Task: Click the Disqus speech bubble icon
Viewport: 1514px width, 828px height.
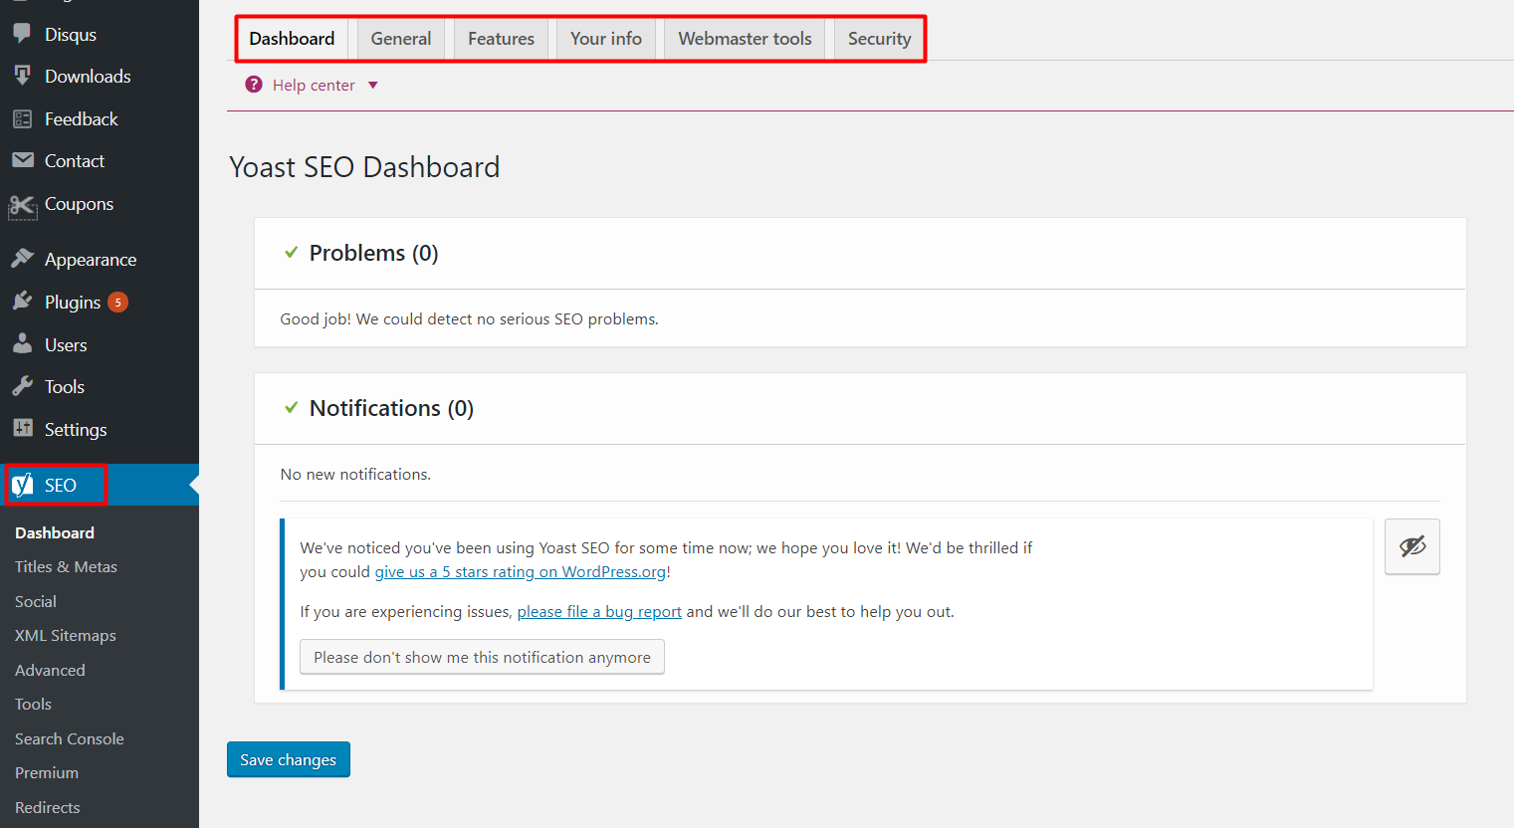Action: [x=22, y=34]
